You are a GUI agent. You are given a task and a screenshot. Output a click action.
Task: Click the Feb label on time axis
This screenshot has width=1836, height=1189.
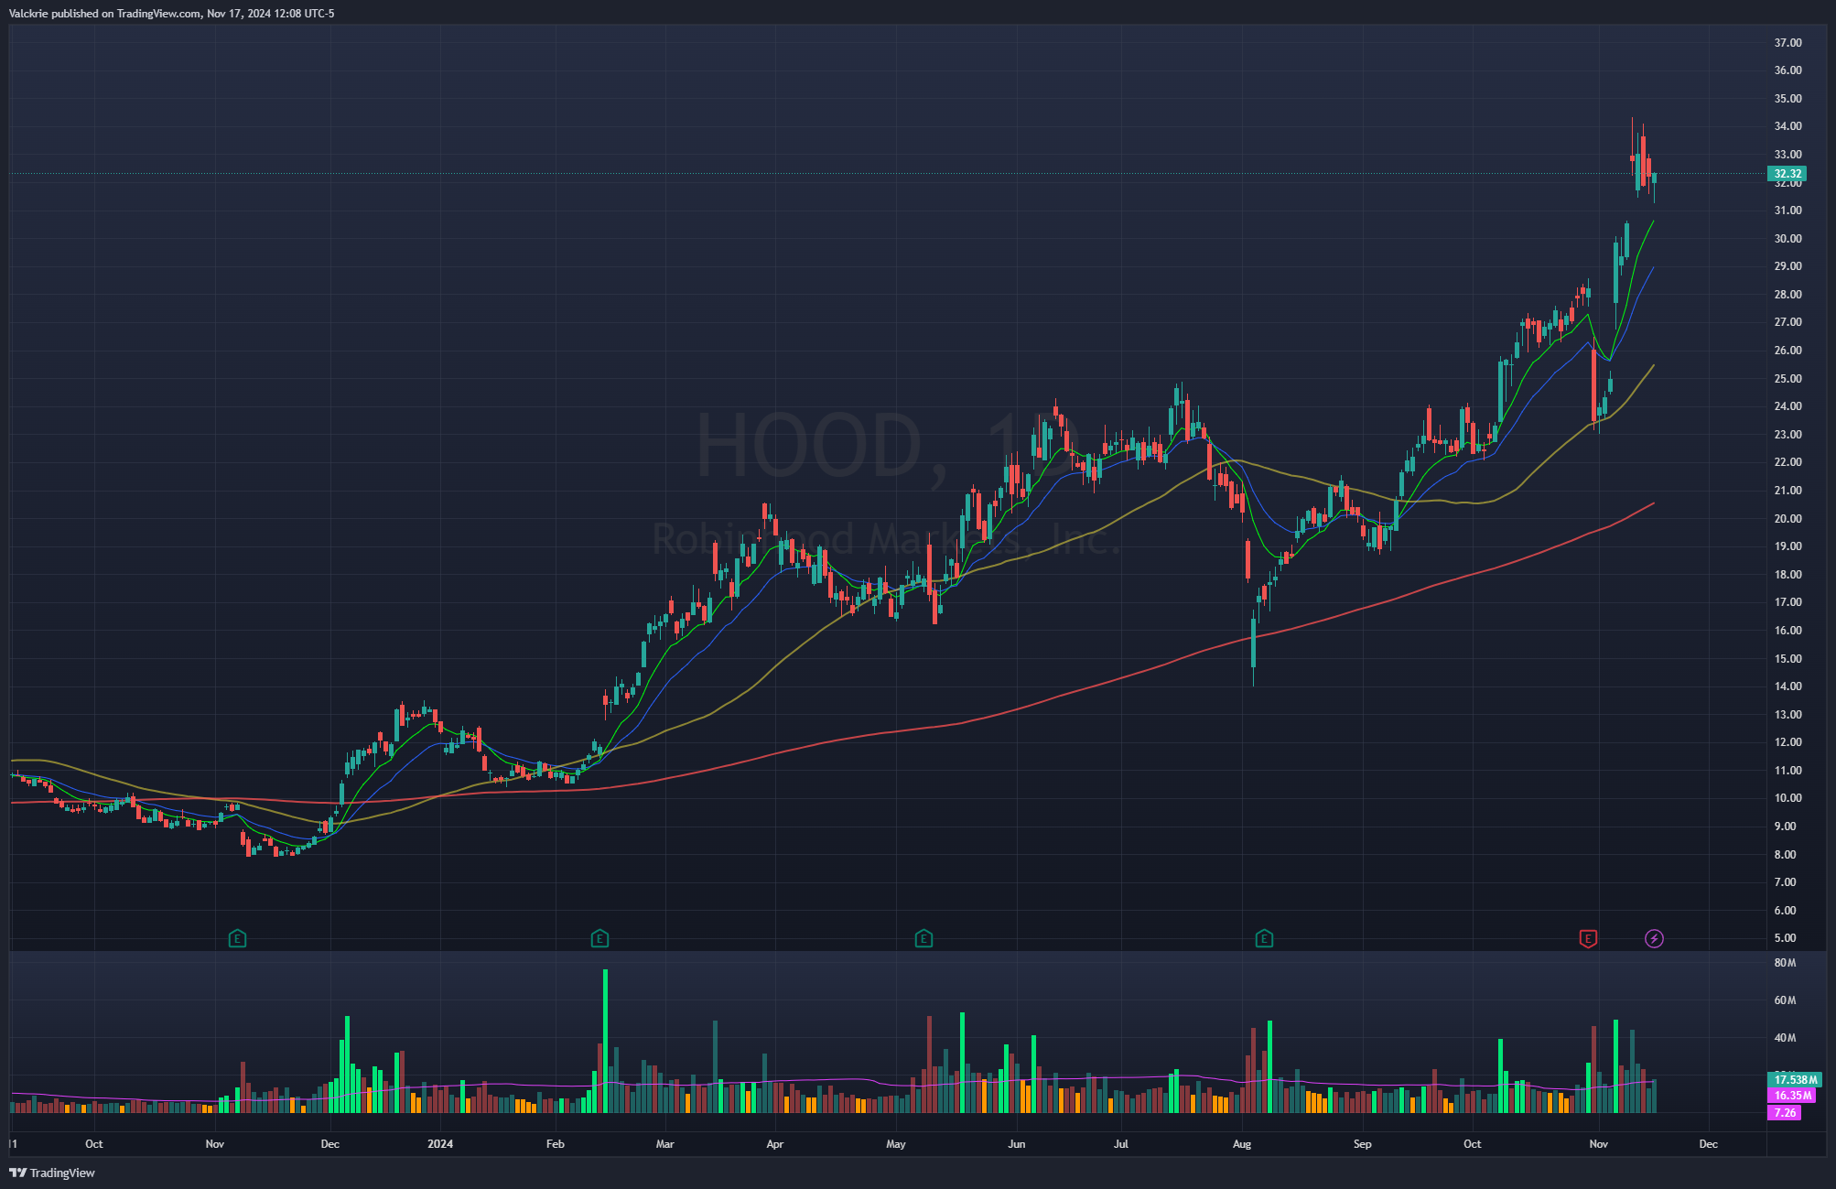[x=556, y=1144]
